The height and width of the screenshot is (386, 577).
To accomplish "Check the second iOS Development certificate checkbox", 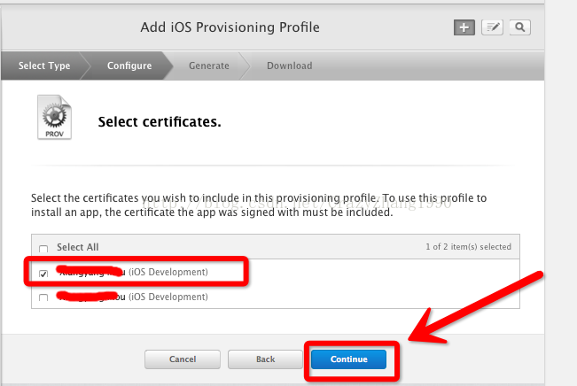I will pyautogui.click(x=43, y=298).
